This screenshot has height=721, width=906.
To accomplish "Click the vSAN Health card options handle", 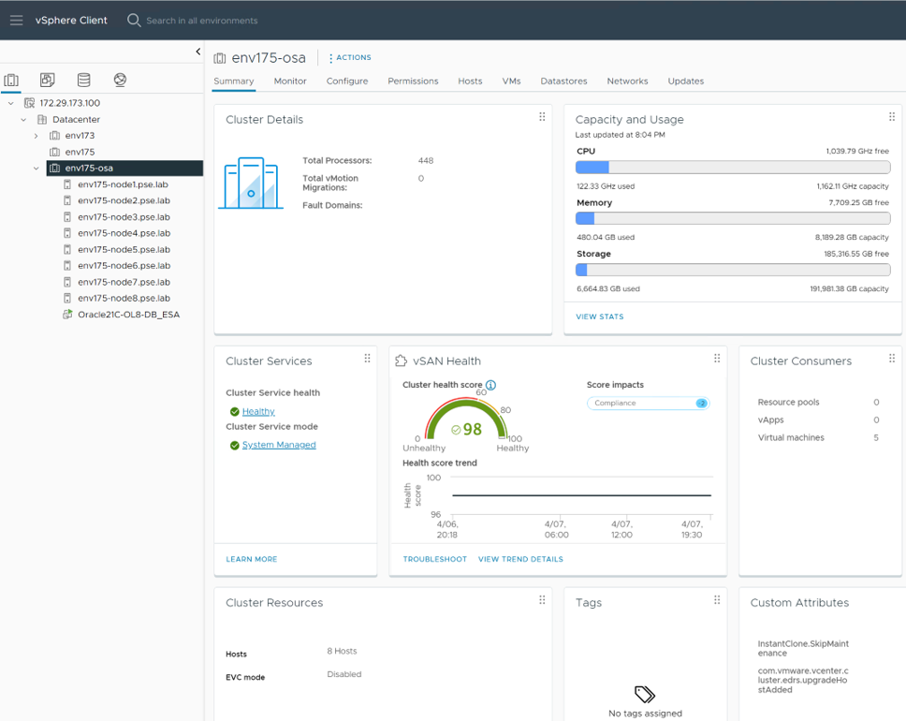I will 717,359.
